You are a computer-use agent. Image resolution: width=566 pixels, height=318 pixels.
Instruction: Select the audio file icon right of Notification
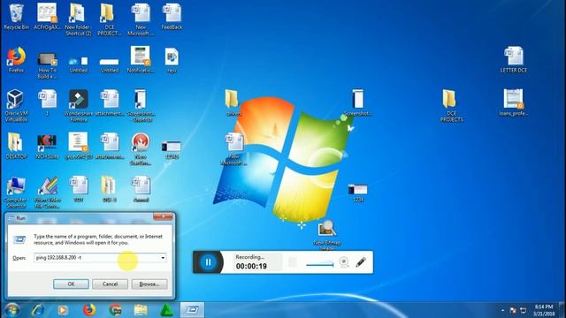[x=172, y=60]
